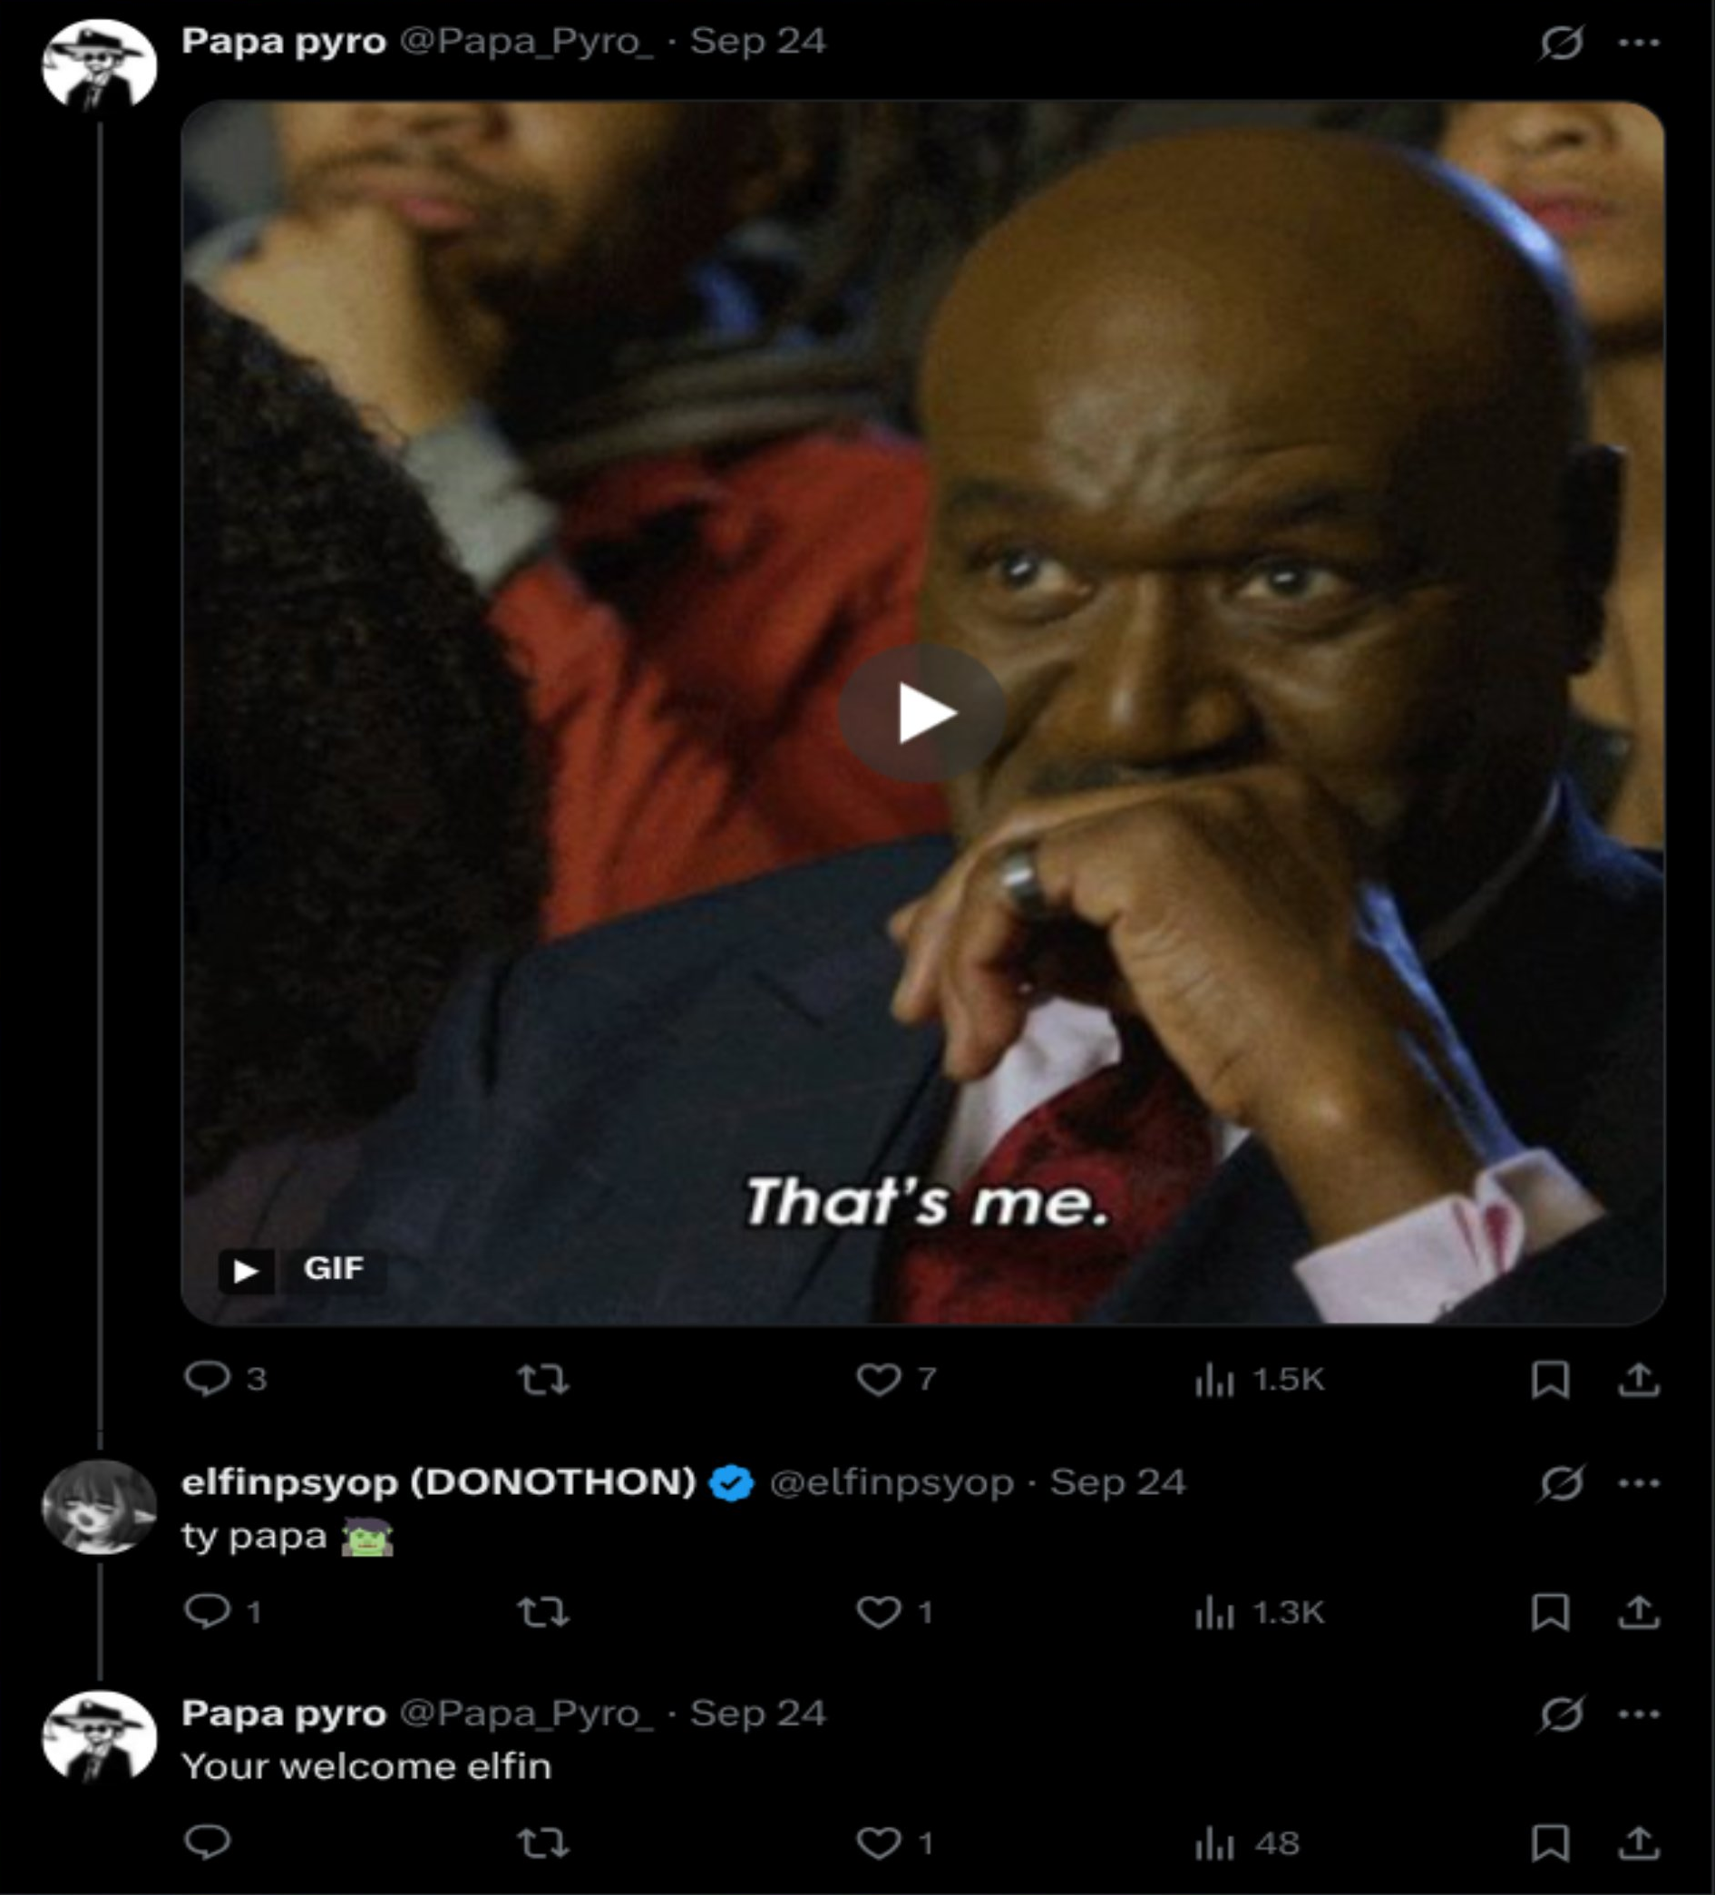Image resolution: width=1715 pixels, height=1895 pixels.
Task: Retweet 'Your welcome elfin' reply
Action: pyautogui.click(x=543, y=1843)
